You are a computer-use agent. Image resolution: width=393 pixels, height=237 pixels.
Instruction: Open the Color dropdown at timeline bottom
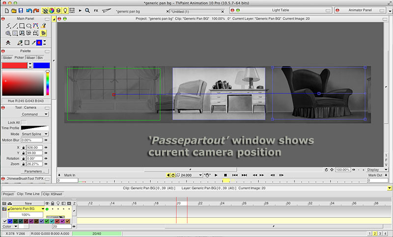9,227
